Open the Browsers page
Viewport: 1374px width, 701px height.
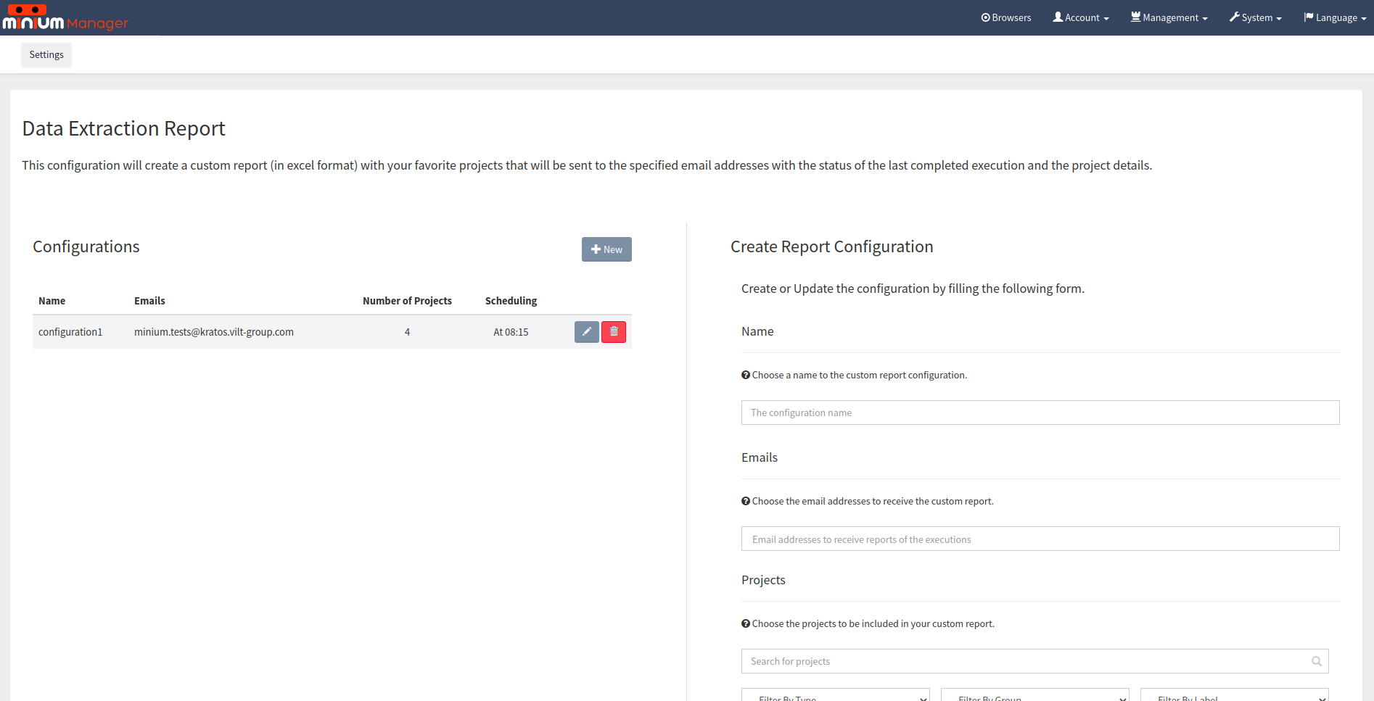[1005, 17]
